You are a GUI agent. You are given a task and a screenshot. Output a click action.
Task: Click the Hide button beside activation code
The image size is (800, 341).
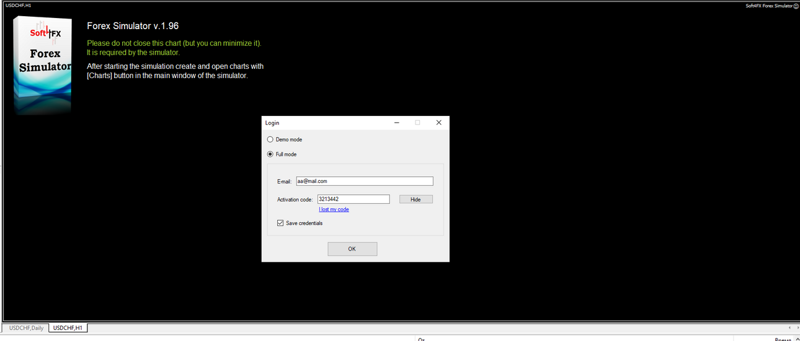416,199
